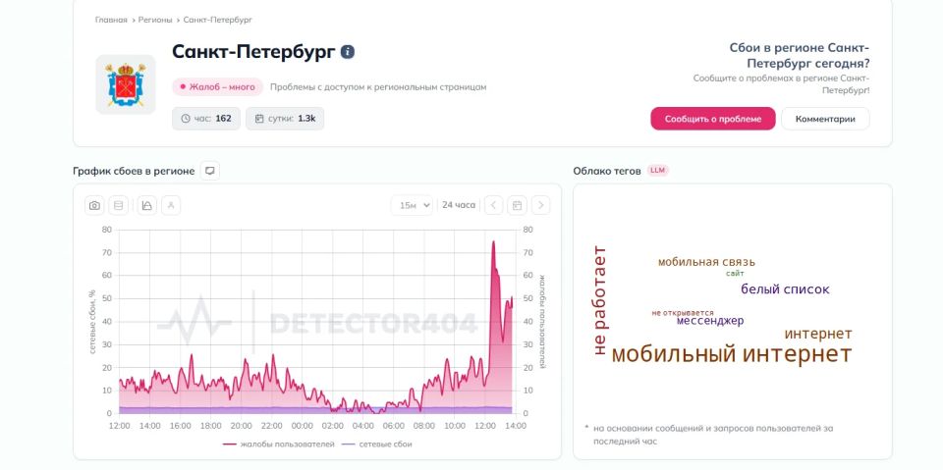Open the Комментарии button
Image resolution: width=943 pixels, height=470 pixels.
825,119
